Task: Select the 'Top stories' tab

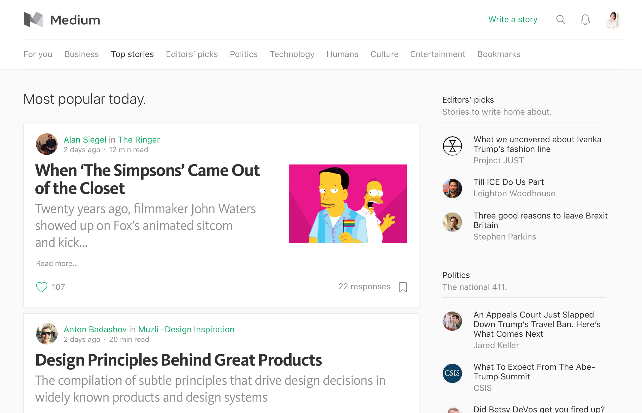Action: [x=132, y=54]
